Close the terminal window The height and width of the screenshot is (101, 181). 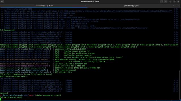coord(178,2)
